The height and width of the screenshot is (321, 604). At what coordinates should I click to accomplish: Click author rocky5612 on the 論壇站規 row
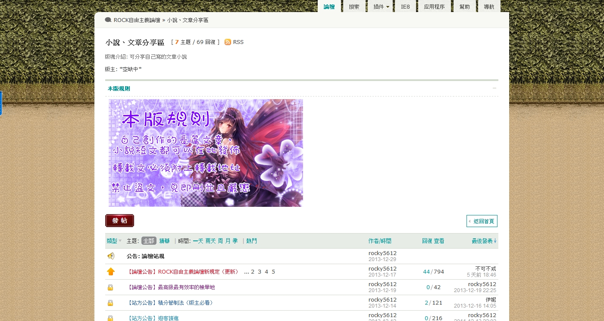382,253
